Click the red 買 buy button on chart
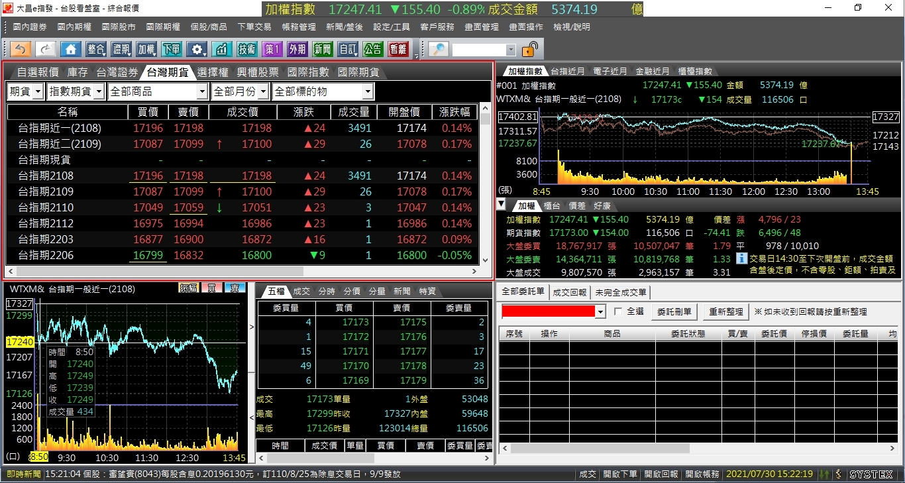Image resolution: width=905 pixels, height=483 pixels. click(x=211, y=288)
